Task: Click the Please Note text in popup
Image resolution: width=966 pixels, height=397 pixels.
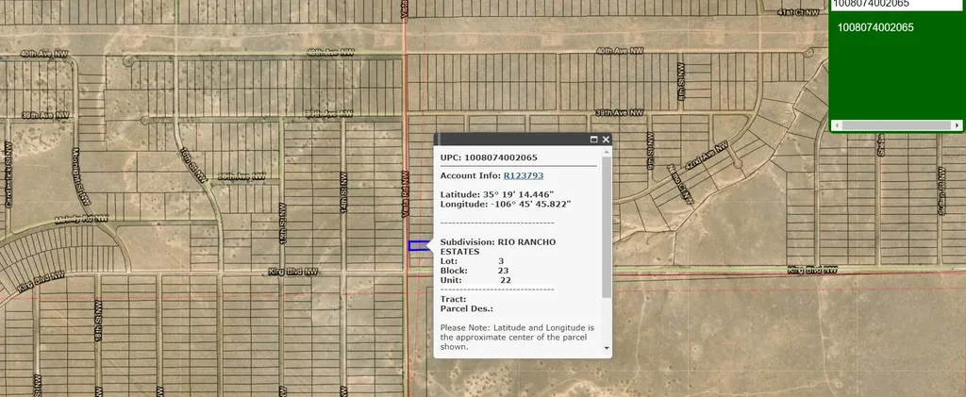Action: (517, 337)
